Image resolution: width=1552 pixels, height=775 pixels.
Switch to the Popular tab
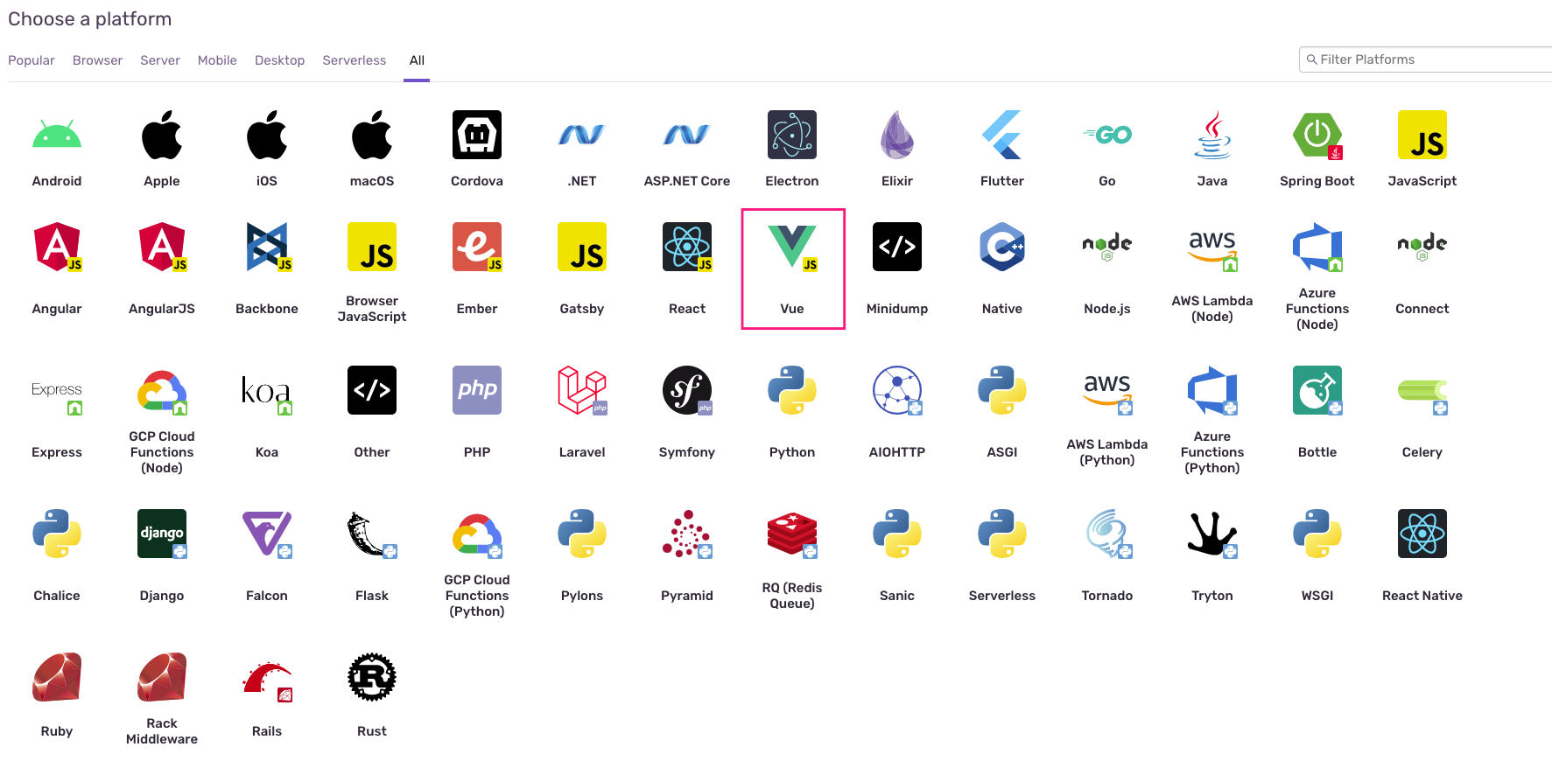[32, 60]
